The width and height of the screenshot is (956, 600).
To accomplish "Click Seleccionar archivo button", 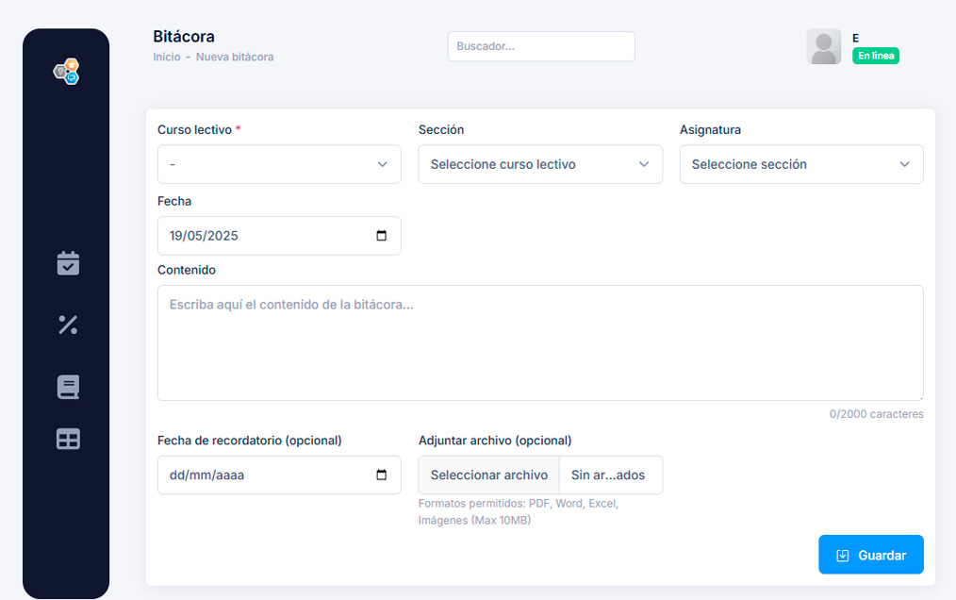I will [x=488, y=475].
